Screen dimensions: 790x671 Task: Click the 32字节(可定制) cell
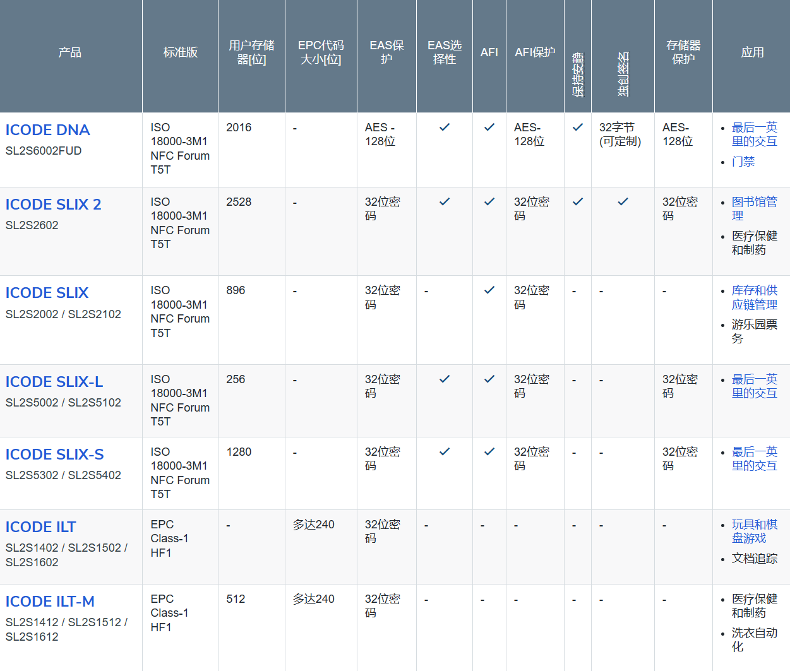point(620,134)
